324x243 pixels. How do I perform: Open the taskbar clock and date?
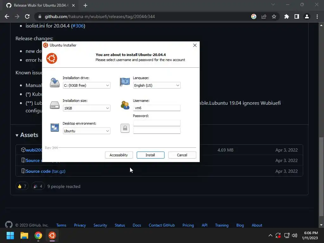[311, 235]
